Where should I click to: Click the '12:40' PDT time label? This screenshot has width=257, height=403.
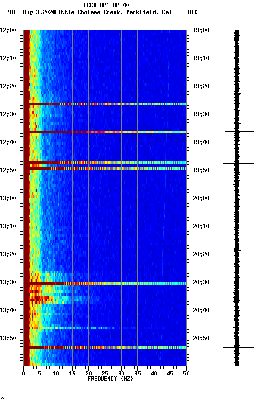click(8, 142)
